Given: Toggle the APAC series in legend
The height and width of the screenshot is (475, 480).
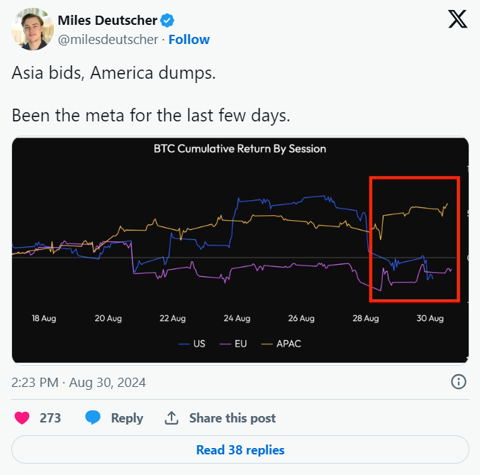Looking at the screenshot, I should point(281,344).
